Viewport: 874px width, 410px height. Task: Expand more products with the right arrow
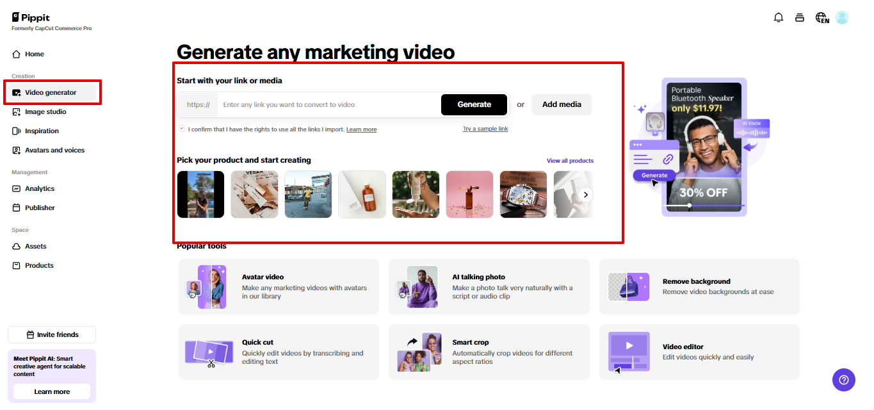coord(584,194)
